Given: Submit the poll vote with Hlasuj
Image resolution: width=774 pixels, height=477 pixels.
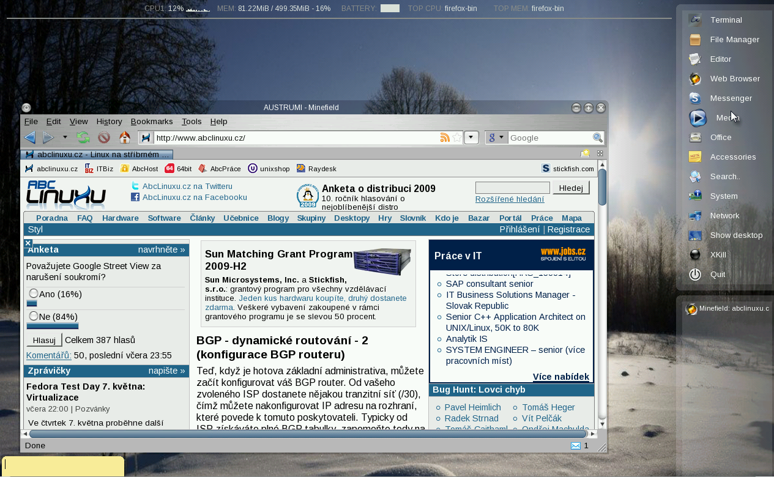Looking at the screenshot, I should [44, 340].
